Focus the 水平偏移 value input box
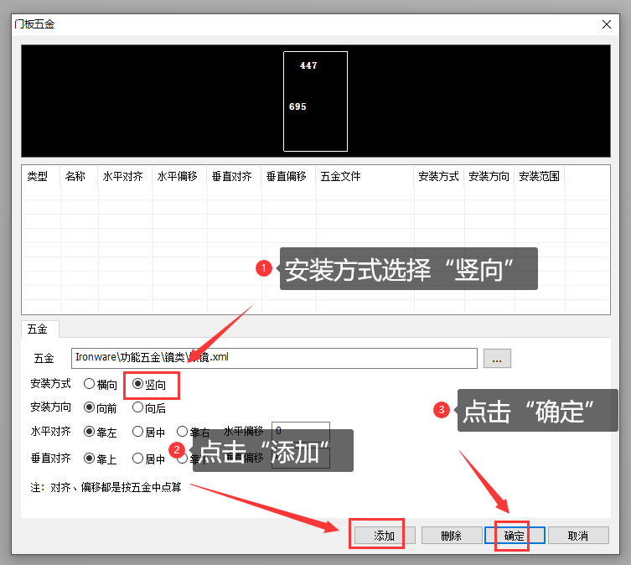The image size is (631, 565). click(x=302, y=429)
